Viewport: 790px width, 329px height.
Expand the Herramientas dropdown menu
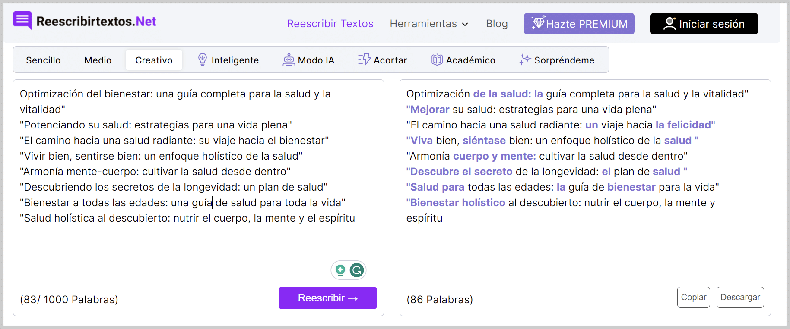coord(429,24)
